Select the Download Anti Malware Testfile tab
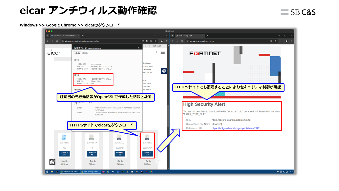This screenshot has height=191, width=339. (65, 35)
